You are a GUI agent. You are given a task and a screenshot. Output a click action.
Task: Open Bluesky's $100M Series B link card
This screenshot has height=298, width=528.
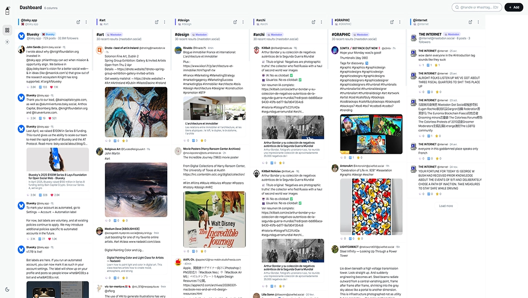click(57, 169)
